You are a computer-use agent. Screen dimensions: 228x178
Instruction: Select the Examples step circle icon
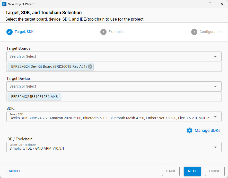(x=103, y=32)
